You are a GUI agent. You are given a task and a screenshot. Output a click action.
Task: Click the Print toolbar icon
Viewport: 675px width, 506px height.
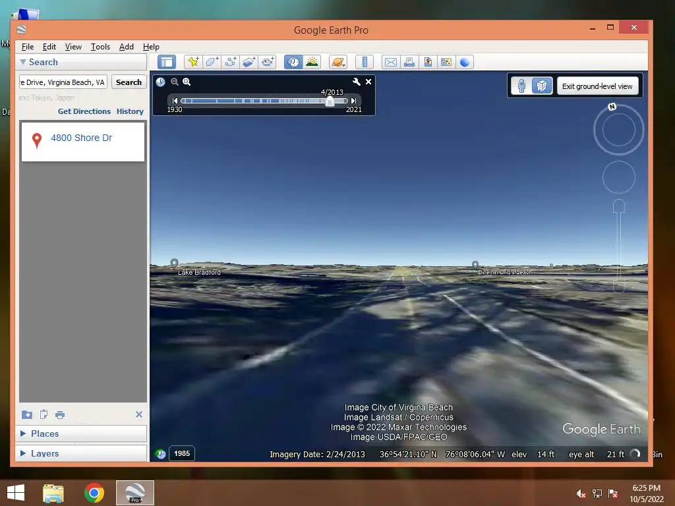pyautogui.click(x=409, y=62)
